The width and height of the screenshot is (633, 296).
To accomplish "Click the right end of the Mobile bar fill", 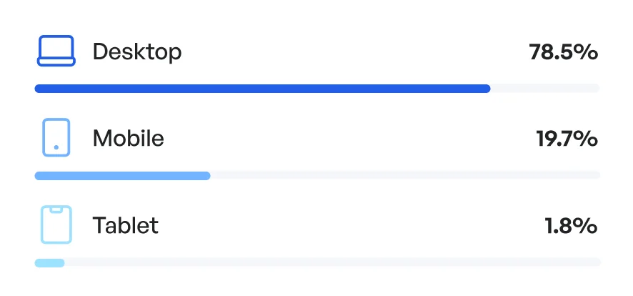I will tap(207, 175).
